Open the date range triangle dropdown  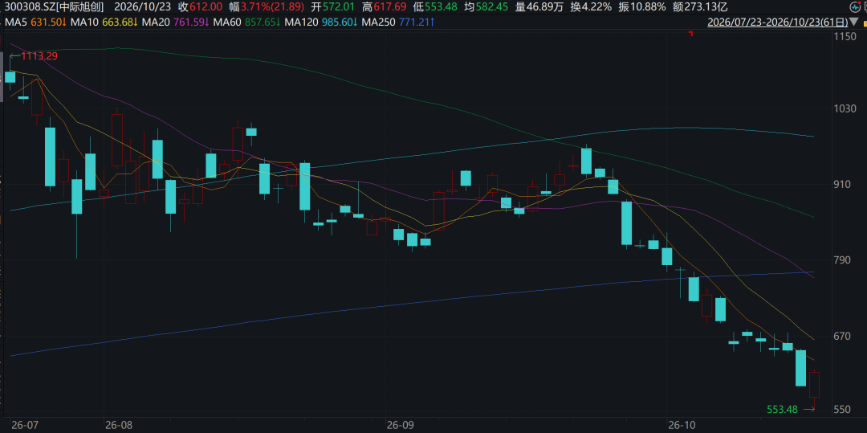click(x=856, y=22)
